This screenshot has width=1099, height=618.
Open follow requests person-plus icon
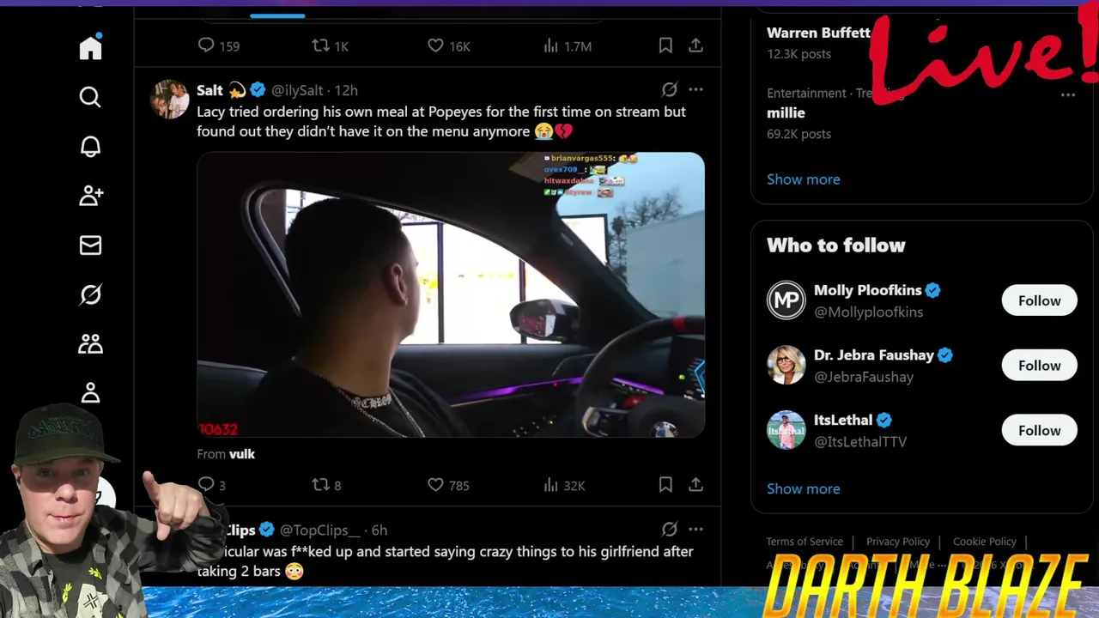pos(90,196)
